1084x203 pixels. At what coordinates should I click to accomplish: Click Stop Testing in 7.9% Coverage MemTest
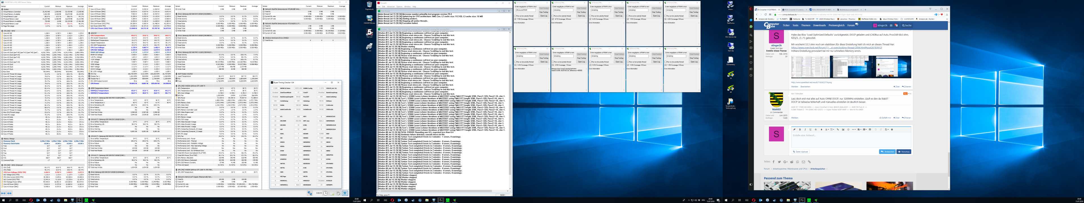544,12
